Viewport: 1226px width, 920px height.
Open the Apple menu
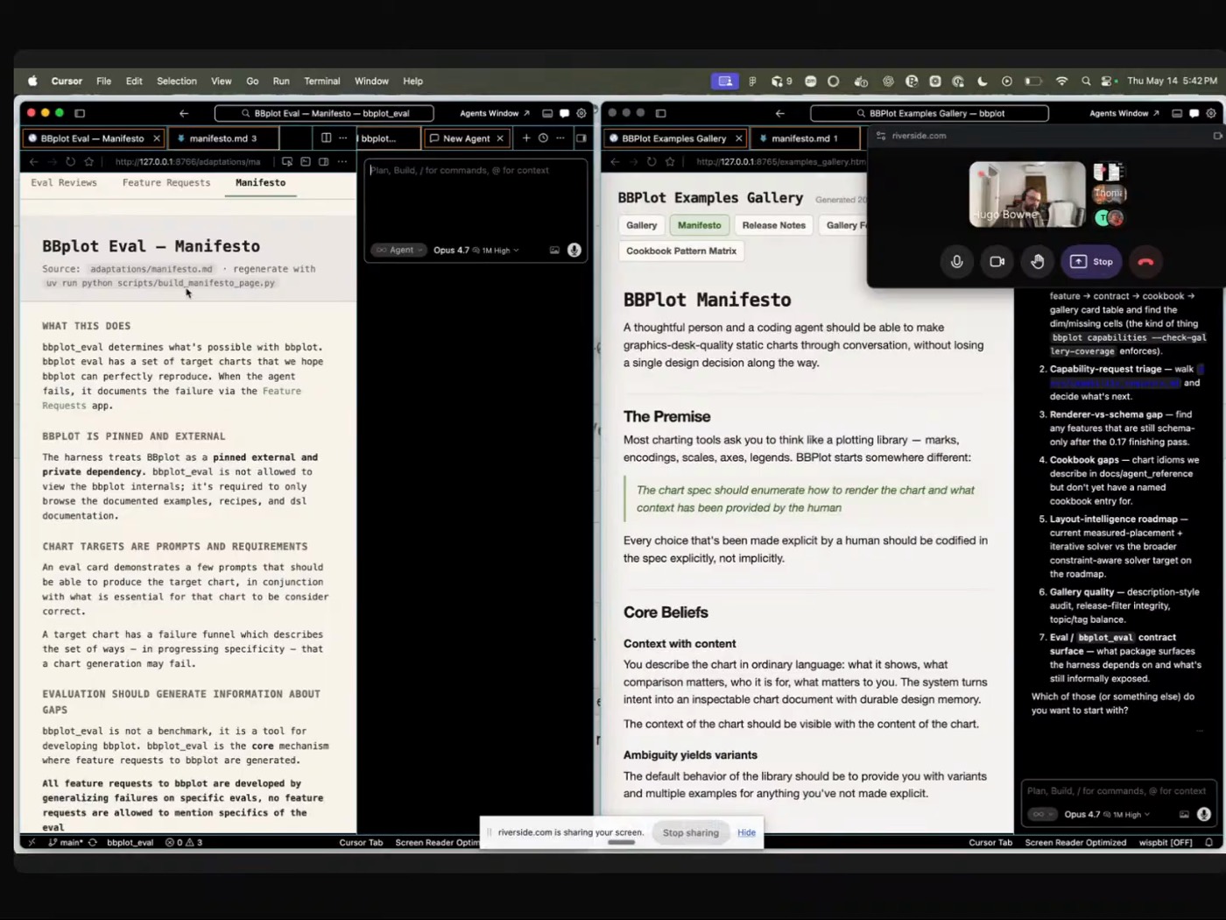tap(32, 81)
